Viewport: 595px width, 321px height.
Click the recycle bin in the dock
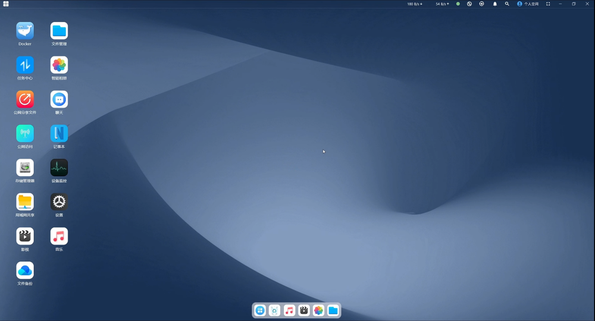(x=274, y=310)
